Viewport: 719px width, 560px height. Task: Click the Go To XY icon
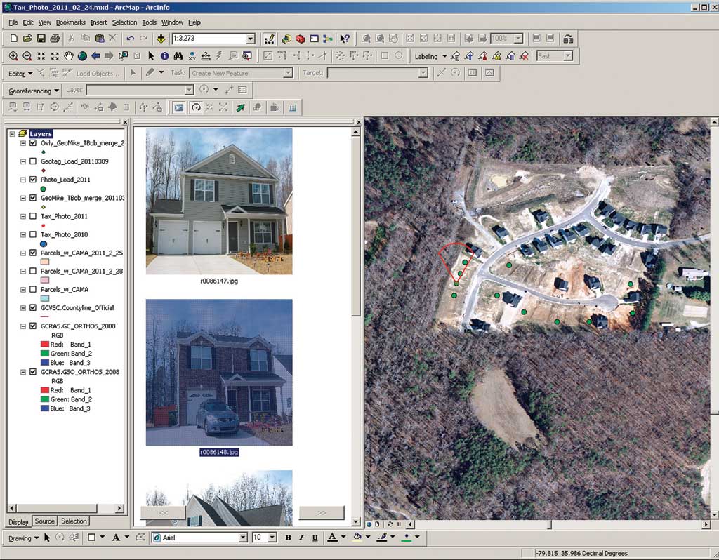coord(192,56)
